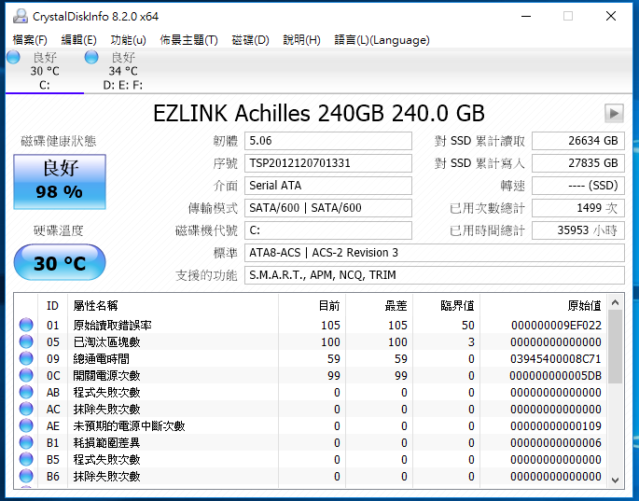Click status orb for attribute B6
The width and height of the screenshot is (639, 501).
pyautogui.click(x=26, y=476)
